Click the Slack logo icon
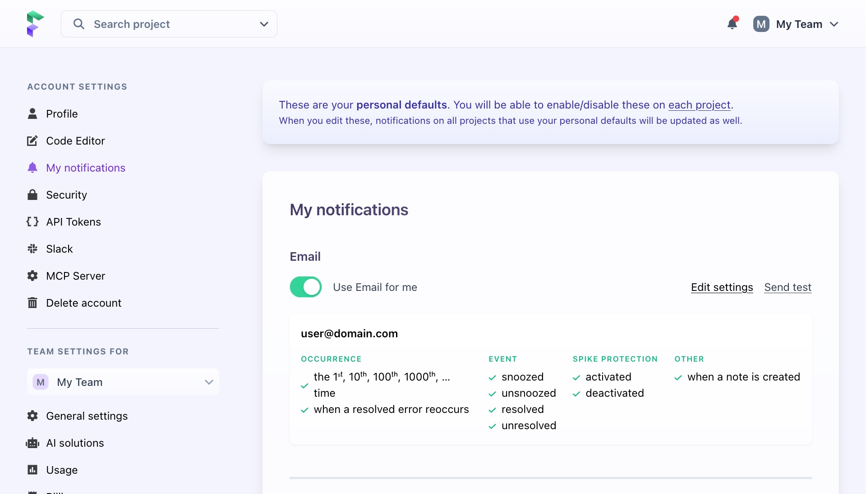 [x=32, y=249]
